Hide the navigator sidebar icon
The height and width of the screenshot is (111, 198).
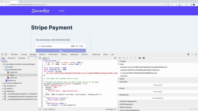pos(40,58)
